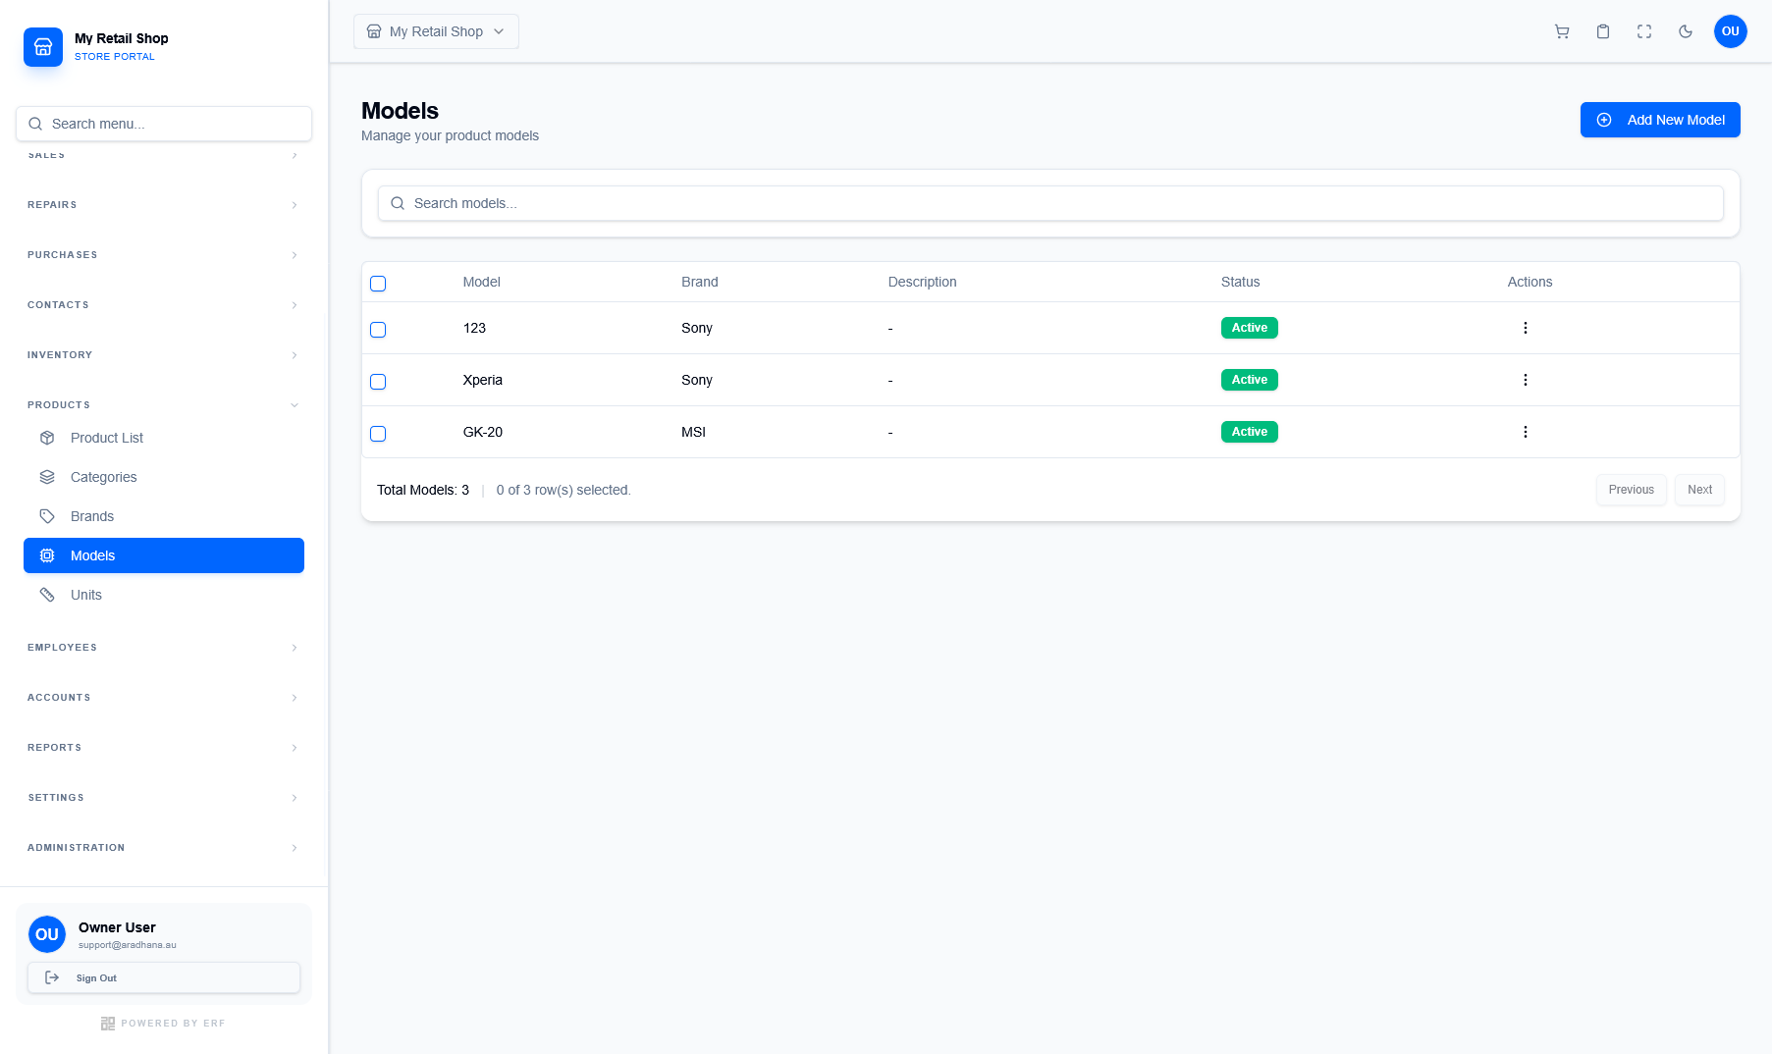Focus the Search models field

(x=1050, y=203)
